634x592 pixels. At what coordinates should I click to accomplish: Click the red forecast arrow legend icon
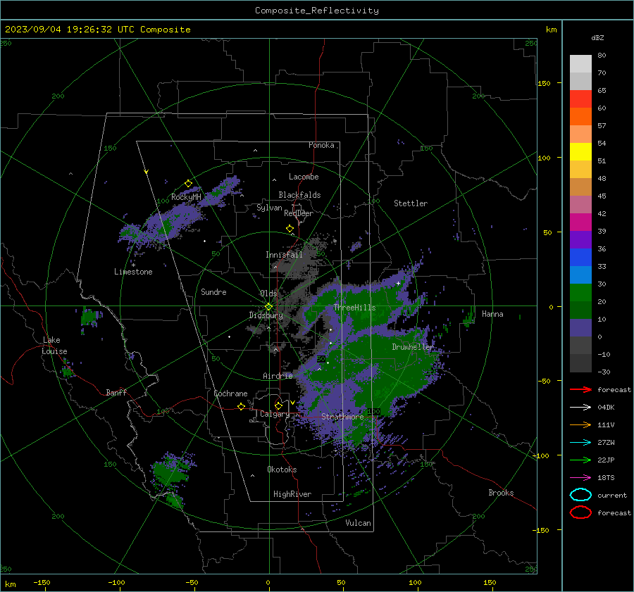pos(580,389)
